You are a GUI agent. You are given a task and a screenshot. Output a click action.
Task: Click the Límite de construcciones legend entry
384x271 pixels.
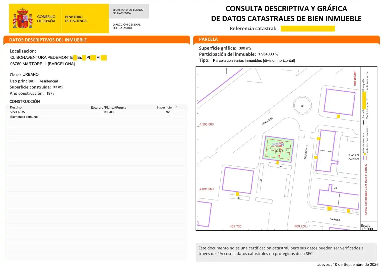[367, 143]
